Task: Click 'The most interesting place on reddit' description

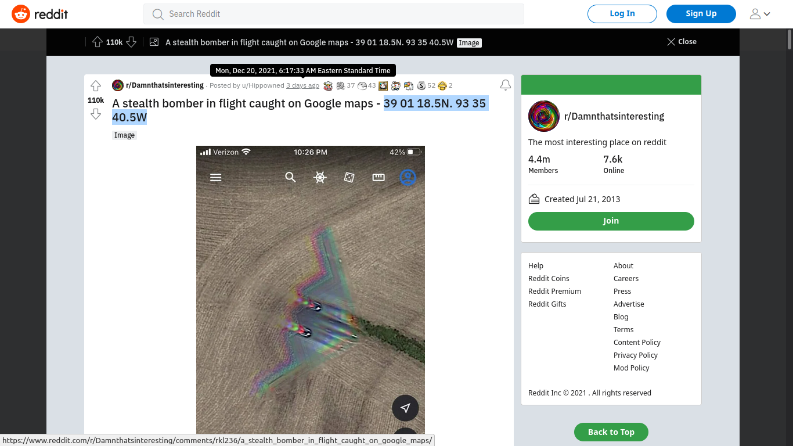Action: point(597,142)
